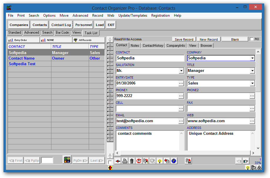Click the Save Record button
This screenshot has height=178, width=270.
(184, 39)
